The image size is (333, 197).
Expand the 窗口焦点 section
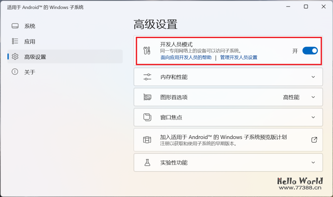(x=313, y=117)
